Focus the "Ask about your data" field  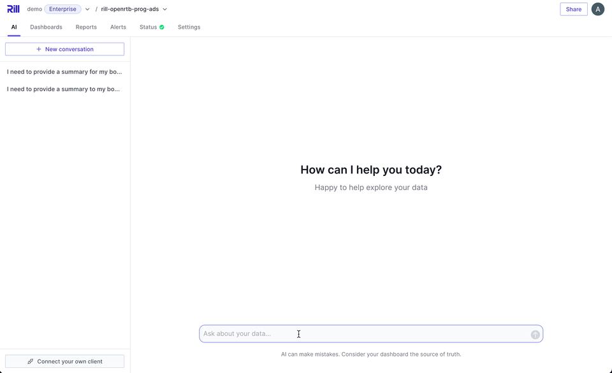(x=363, y=334)
